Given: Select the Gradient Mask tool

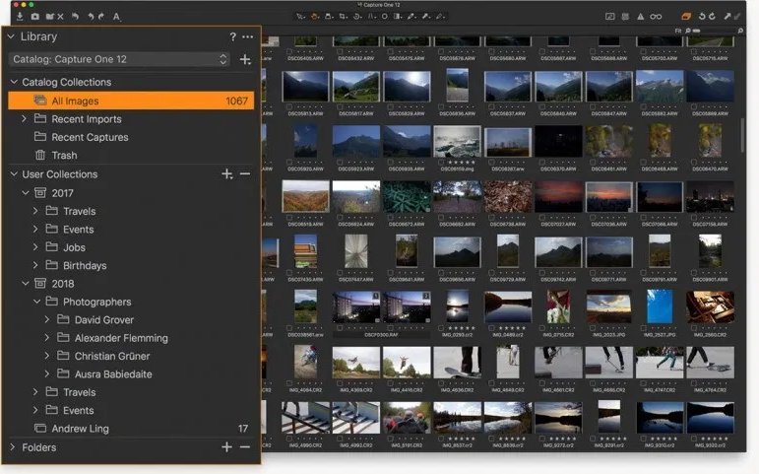Looking at the screenshot, I should (x=398, y=17).
